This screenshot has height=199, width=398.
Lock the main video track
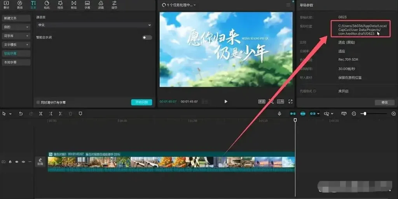tap(10, 162)
